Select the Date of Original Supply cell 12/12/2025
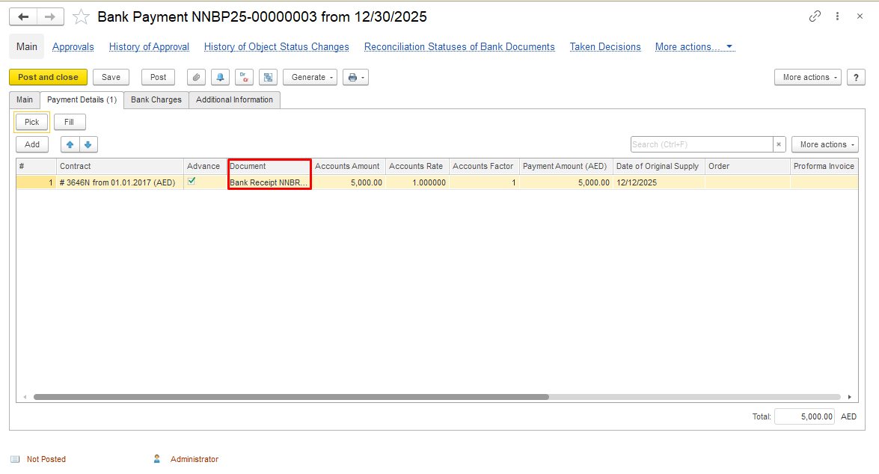Viewport: 879px width, 474px height. click(x=659, y=182)
